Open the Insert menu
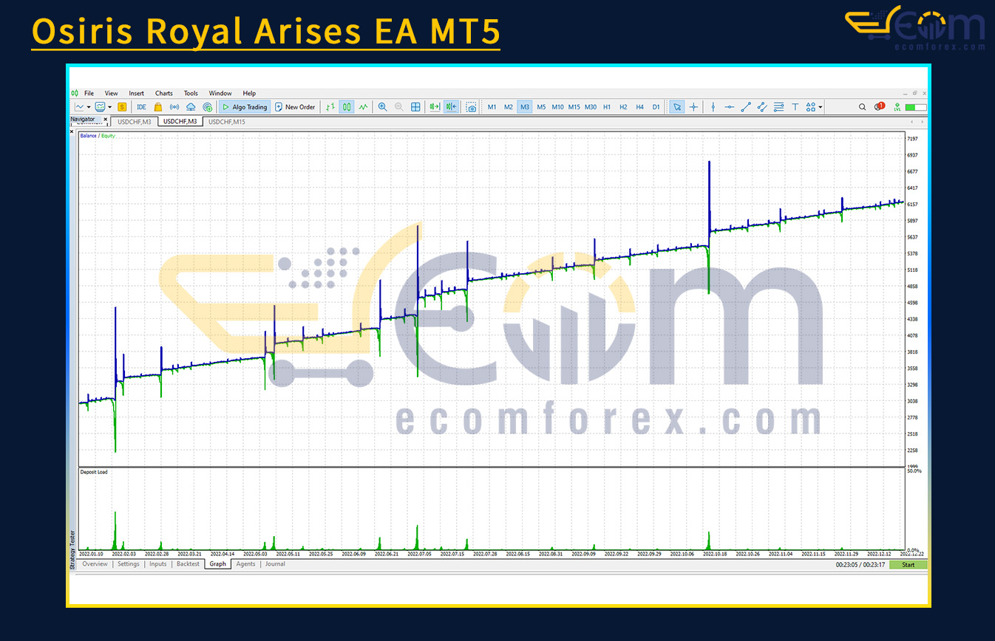The height and width of the screenshot is (641, 995). click(x=137, y=93)
